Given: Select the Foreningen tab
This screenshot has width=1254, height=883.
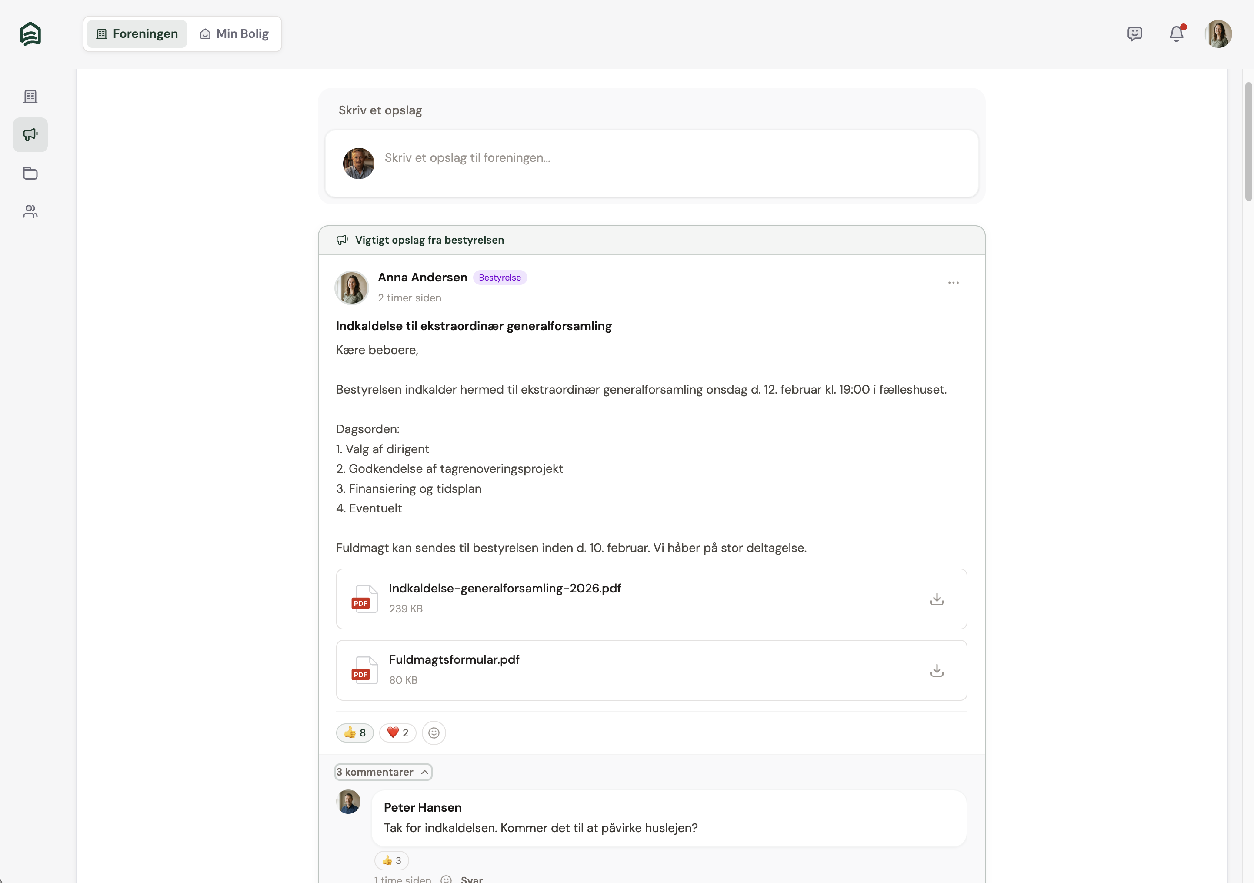Looking at the screenshot, I should click(137, 34).
